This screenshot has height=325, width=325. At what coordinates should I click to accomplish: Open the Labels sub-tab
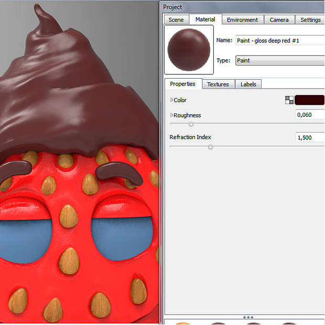tap(248, 84)
